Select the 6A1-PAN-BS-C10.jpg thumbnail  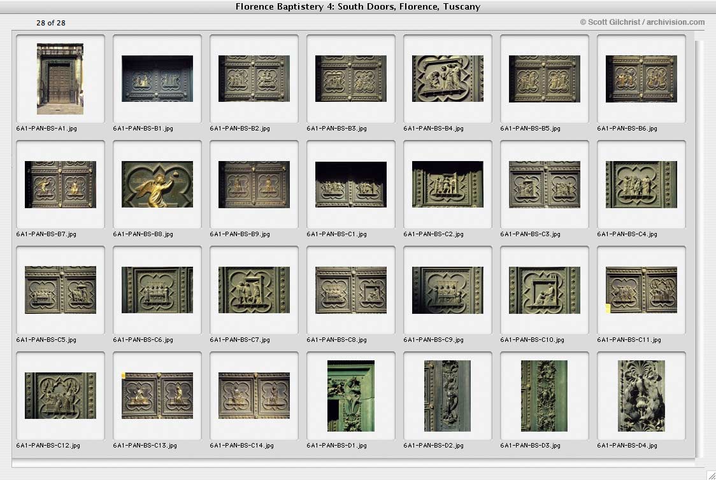pyautogui.click(x=544, y=290)
